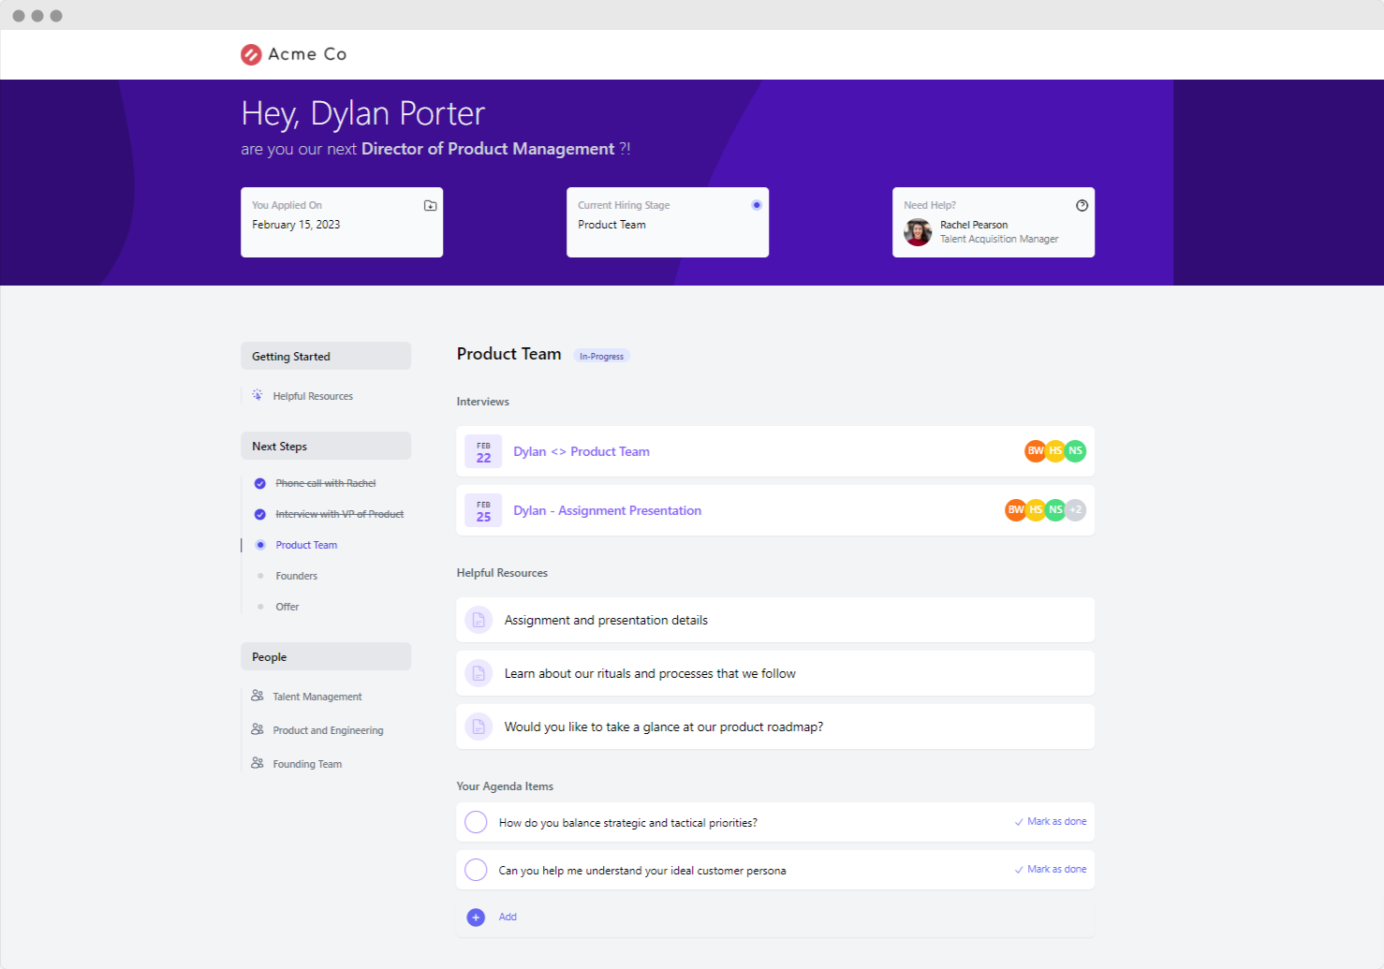Toggle the completed Interview with VP of Product checkmark
This screenshot has width=1384, height=969.
[260, 515]
